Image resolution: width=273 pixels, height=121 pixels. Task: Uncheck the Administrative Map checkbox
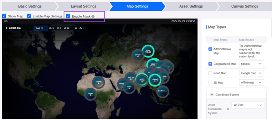pyautogui.click(x=210, y=49)
